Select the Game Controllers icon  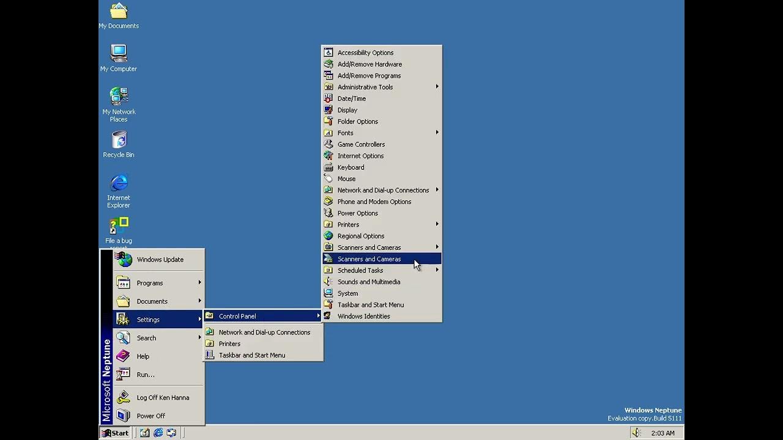pyautogui.click(x=328, y=144)
